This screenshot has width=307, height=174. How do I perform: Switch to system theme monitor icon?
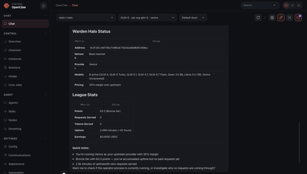click(286, 5)
